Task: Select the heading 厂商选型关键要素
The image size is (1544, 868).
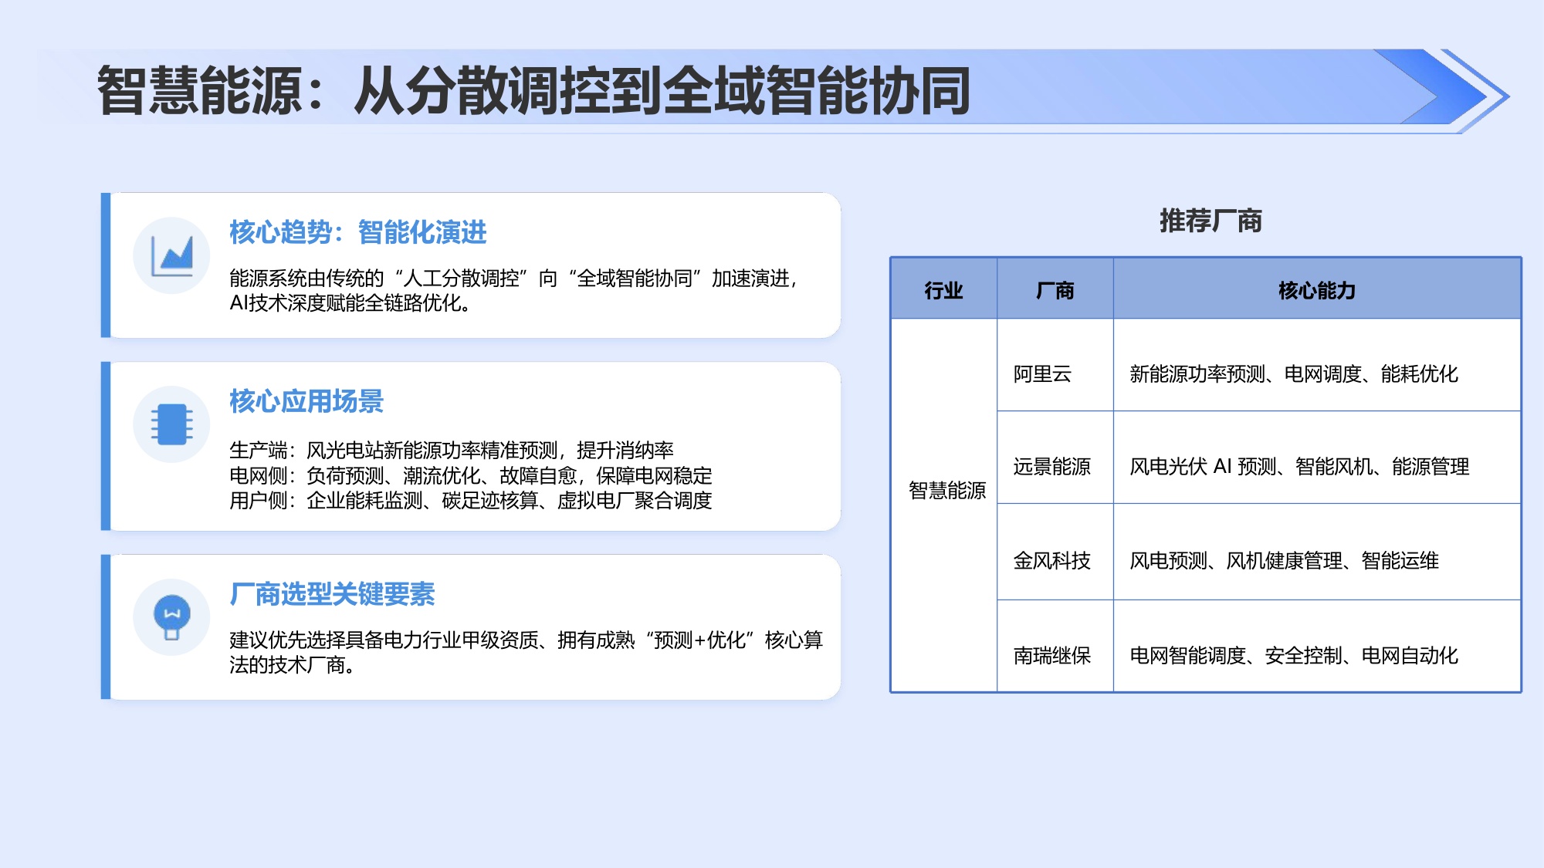Action: [x=332, y=594]
